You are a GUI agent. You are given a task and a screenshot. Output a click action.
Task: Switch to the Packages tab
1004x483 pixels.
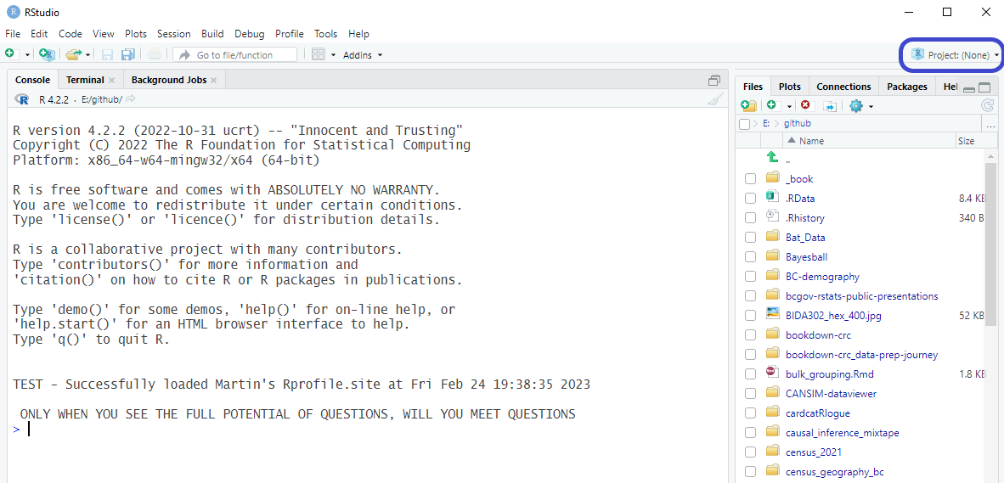coord(906,87)
